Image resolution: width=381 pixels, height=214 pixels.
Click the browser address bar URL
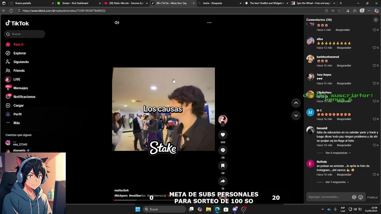click(64, 11)
